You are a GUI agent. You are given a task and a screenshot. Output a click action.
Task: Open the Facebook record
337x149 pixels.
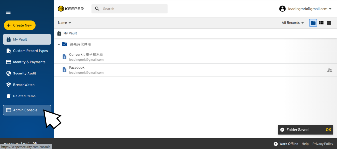pyautogui.click(x=195, y=70)
